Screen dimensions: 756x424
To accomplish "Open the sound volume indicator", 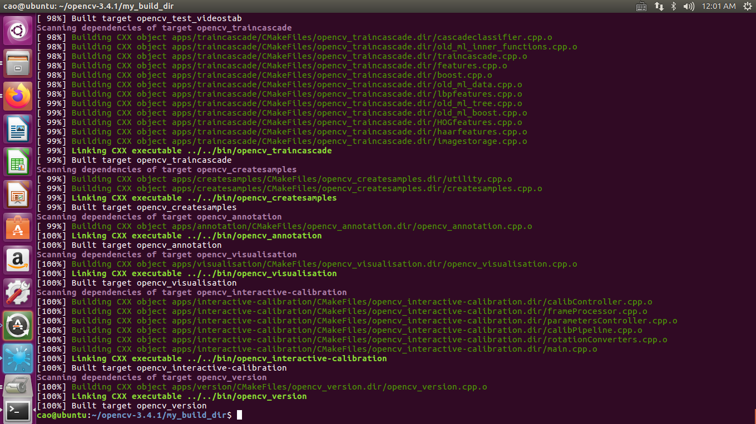I will point(689,7).
